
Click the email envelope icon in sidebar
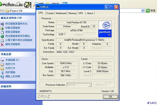(x=2, y=40)
